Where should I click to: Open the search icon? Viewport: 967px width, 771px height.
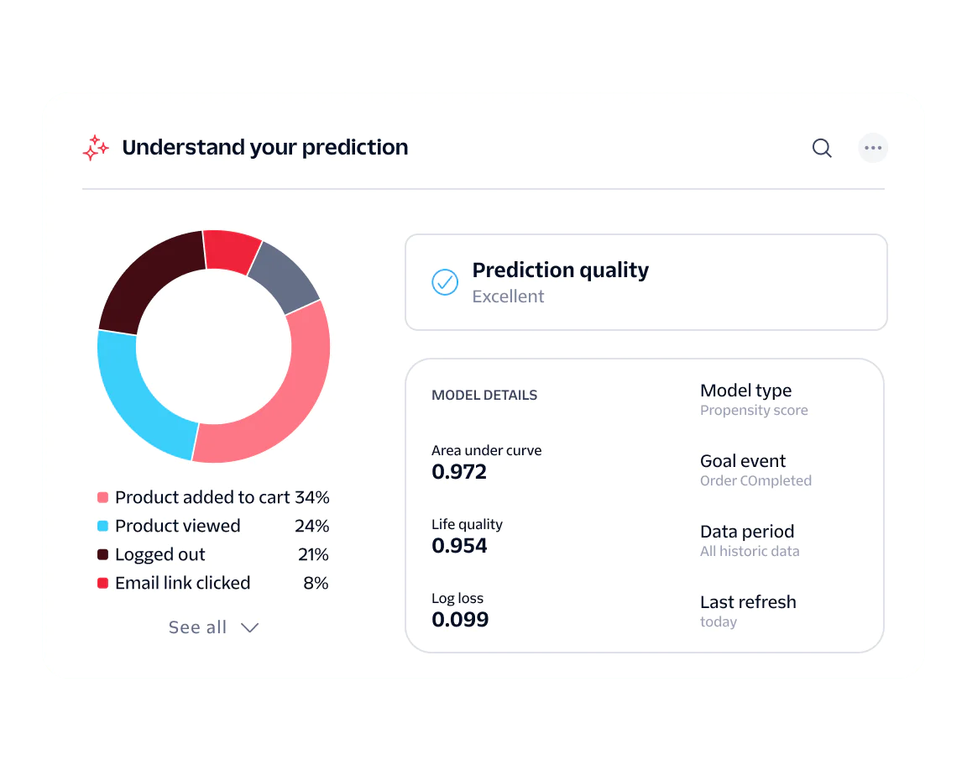[x=822, y=148]
